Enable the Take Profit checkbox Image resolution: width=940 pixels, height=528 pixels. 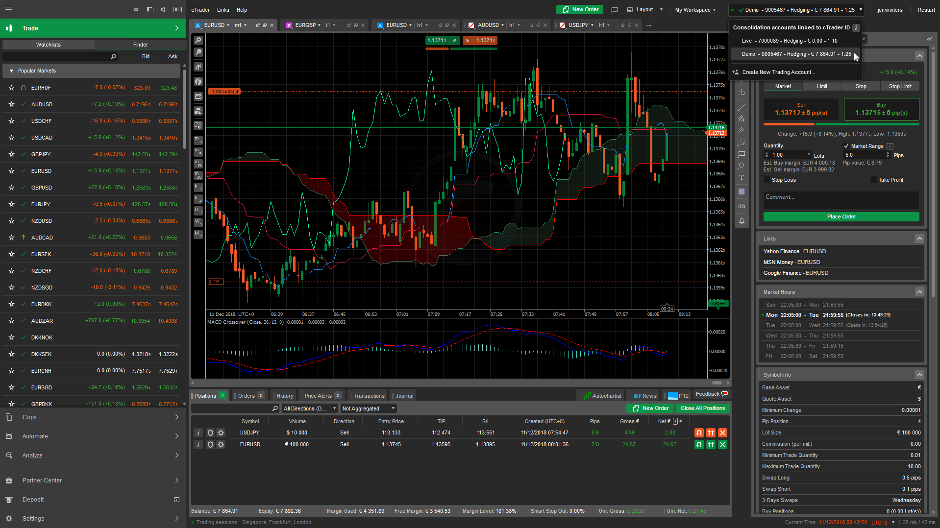(x=873, y=180)
